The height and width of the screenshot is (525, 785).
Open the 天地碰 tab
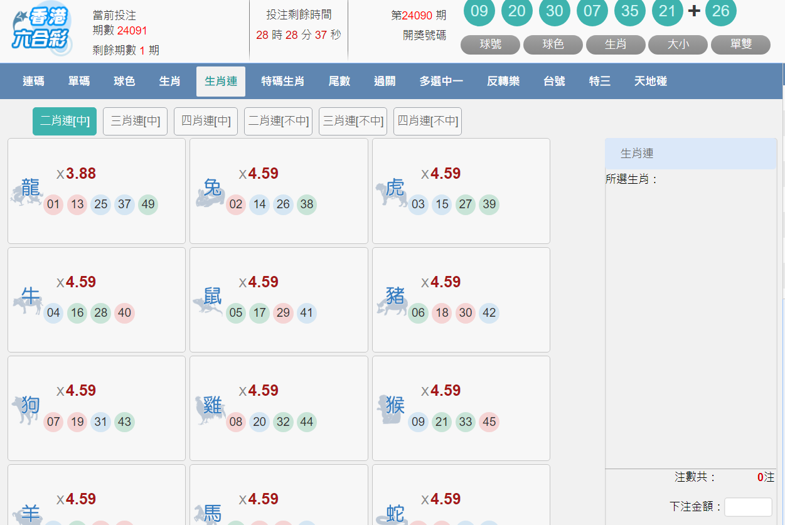[x=650, y=81]
